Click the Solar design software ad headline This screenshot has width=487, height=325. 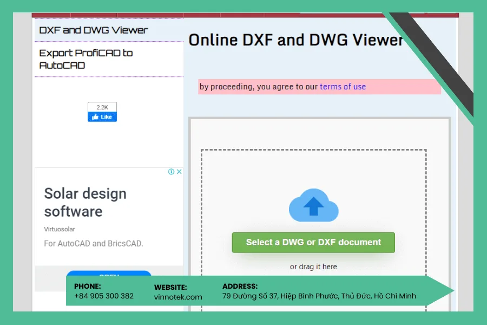(x=85, y=202)
